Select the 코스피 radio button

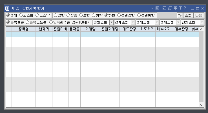21,15
